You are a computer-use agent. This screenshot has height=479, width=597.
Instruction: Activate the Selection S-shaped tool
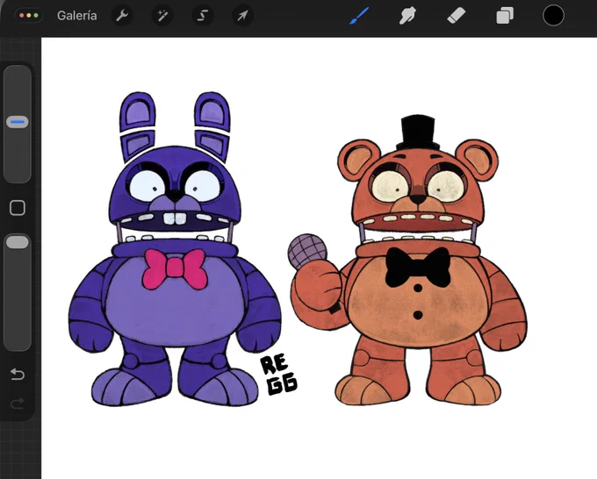(203, 16)
